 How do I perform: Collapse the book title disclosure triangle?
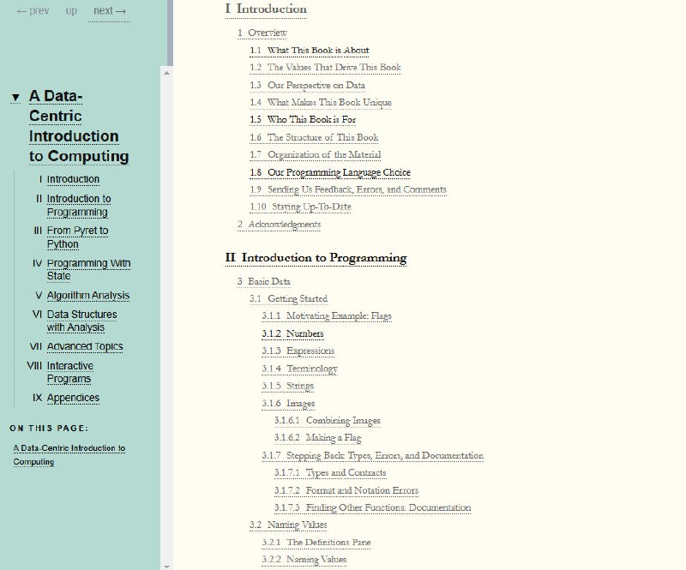[15, 97]
